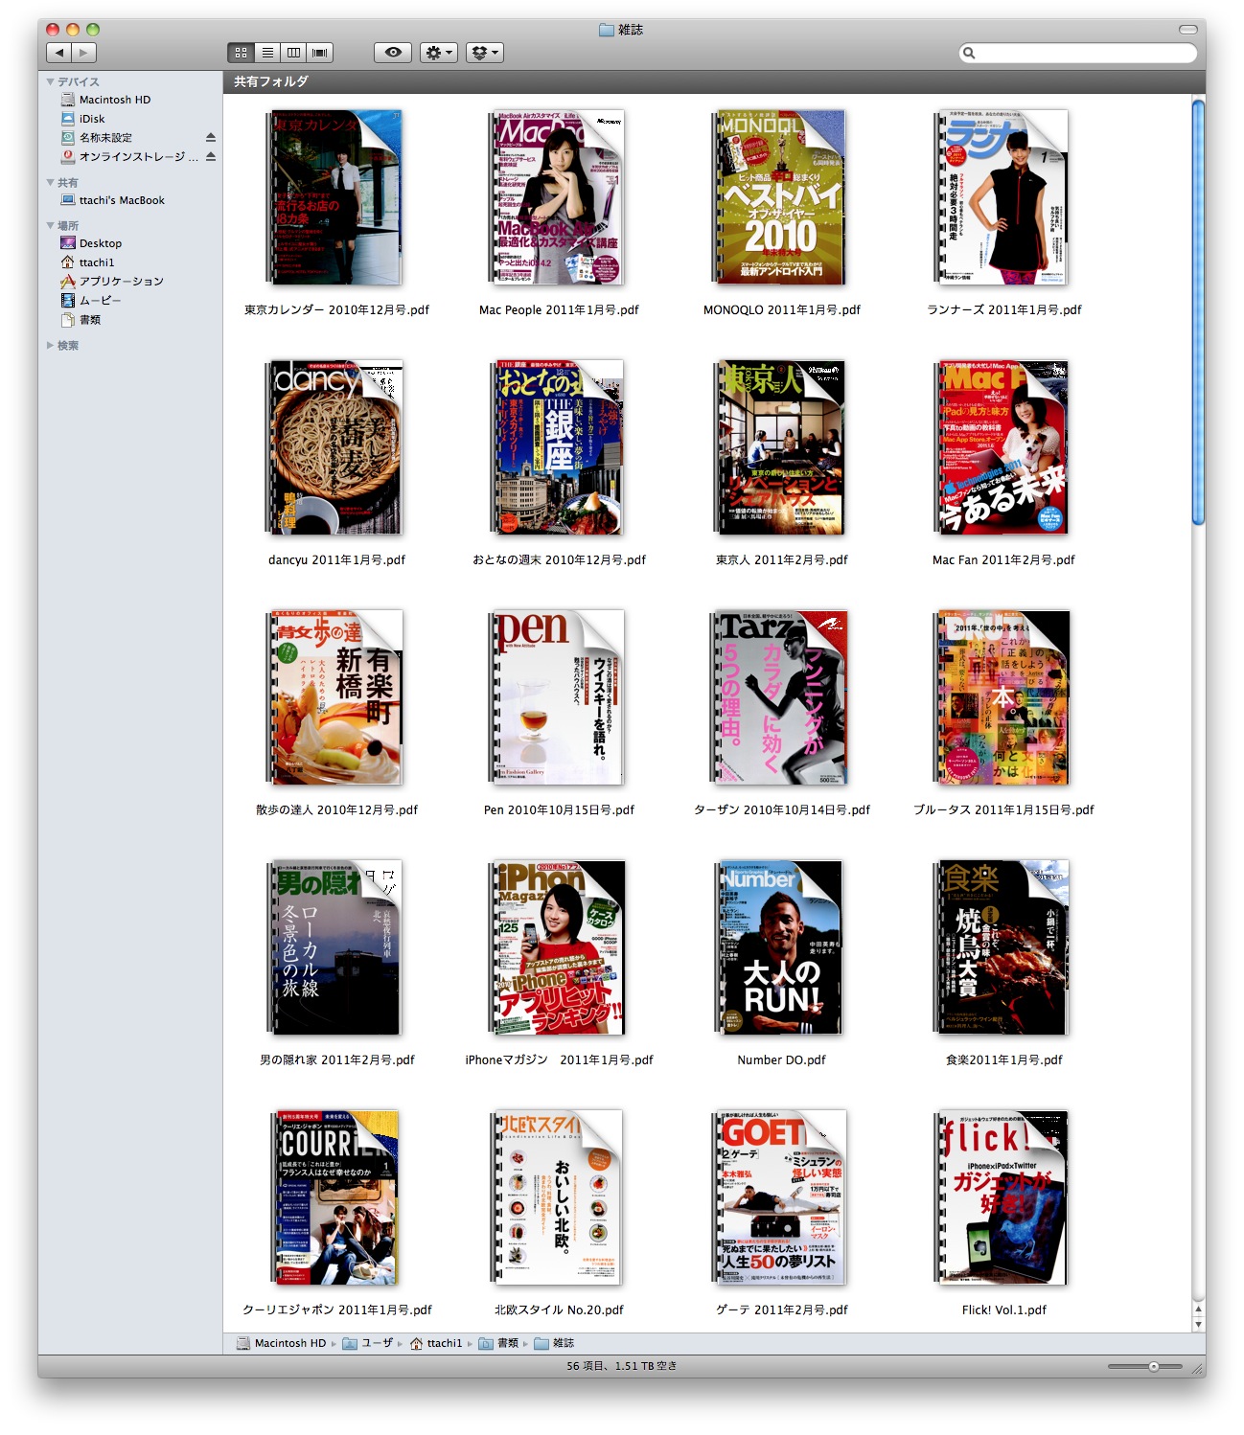Expand the 検索 sidebar section

(50, 346)
